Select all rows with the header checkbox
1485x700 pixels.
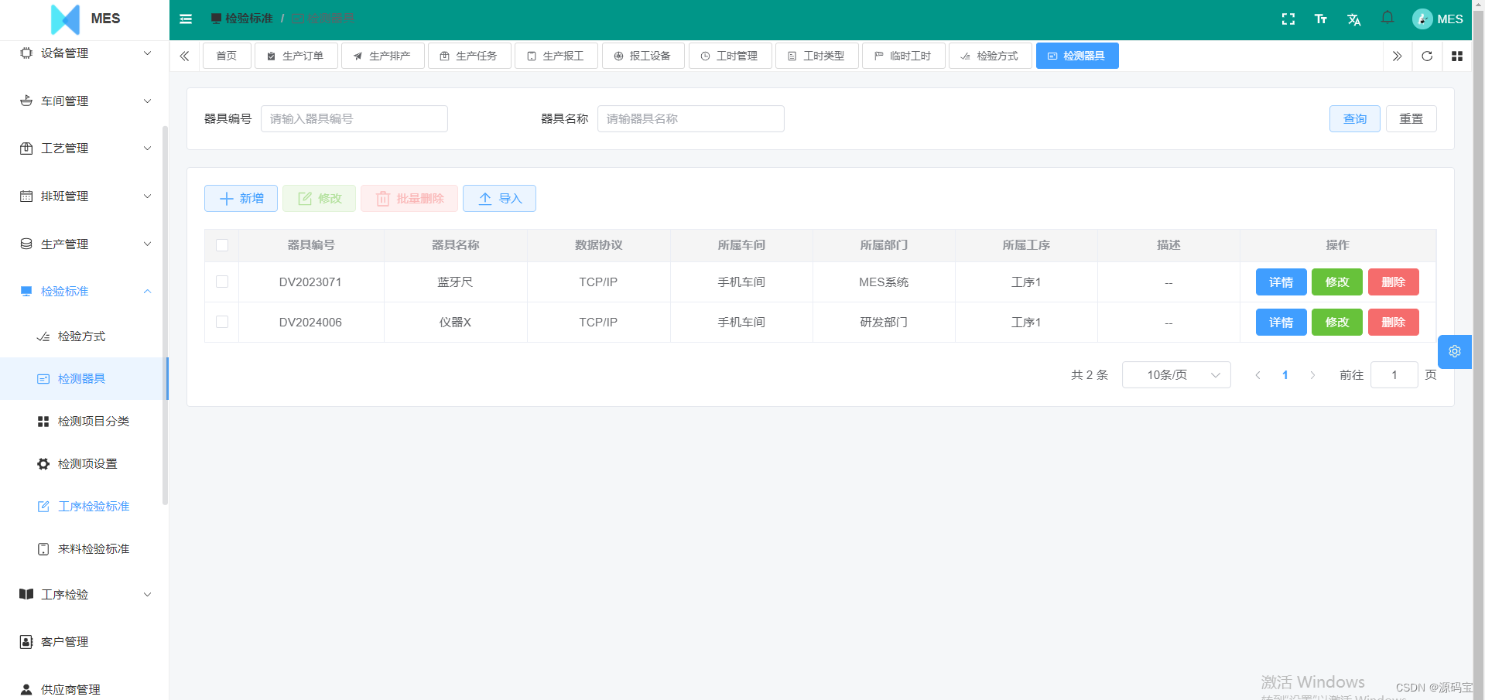[x=221, y=245]
